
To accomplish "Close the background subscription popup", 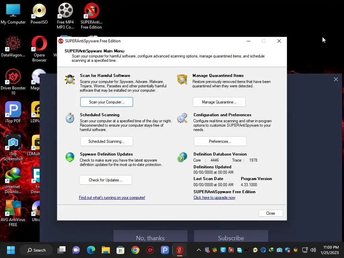I will 336,79.
